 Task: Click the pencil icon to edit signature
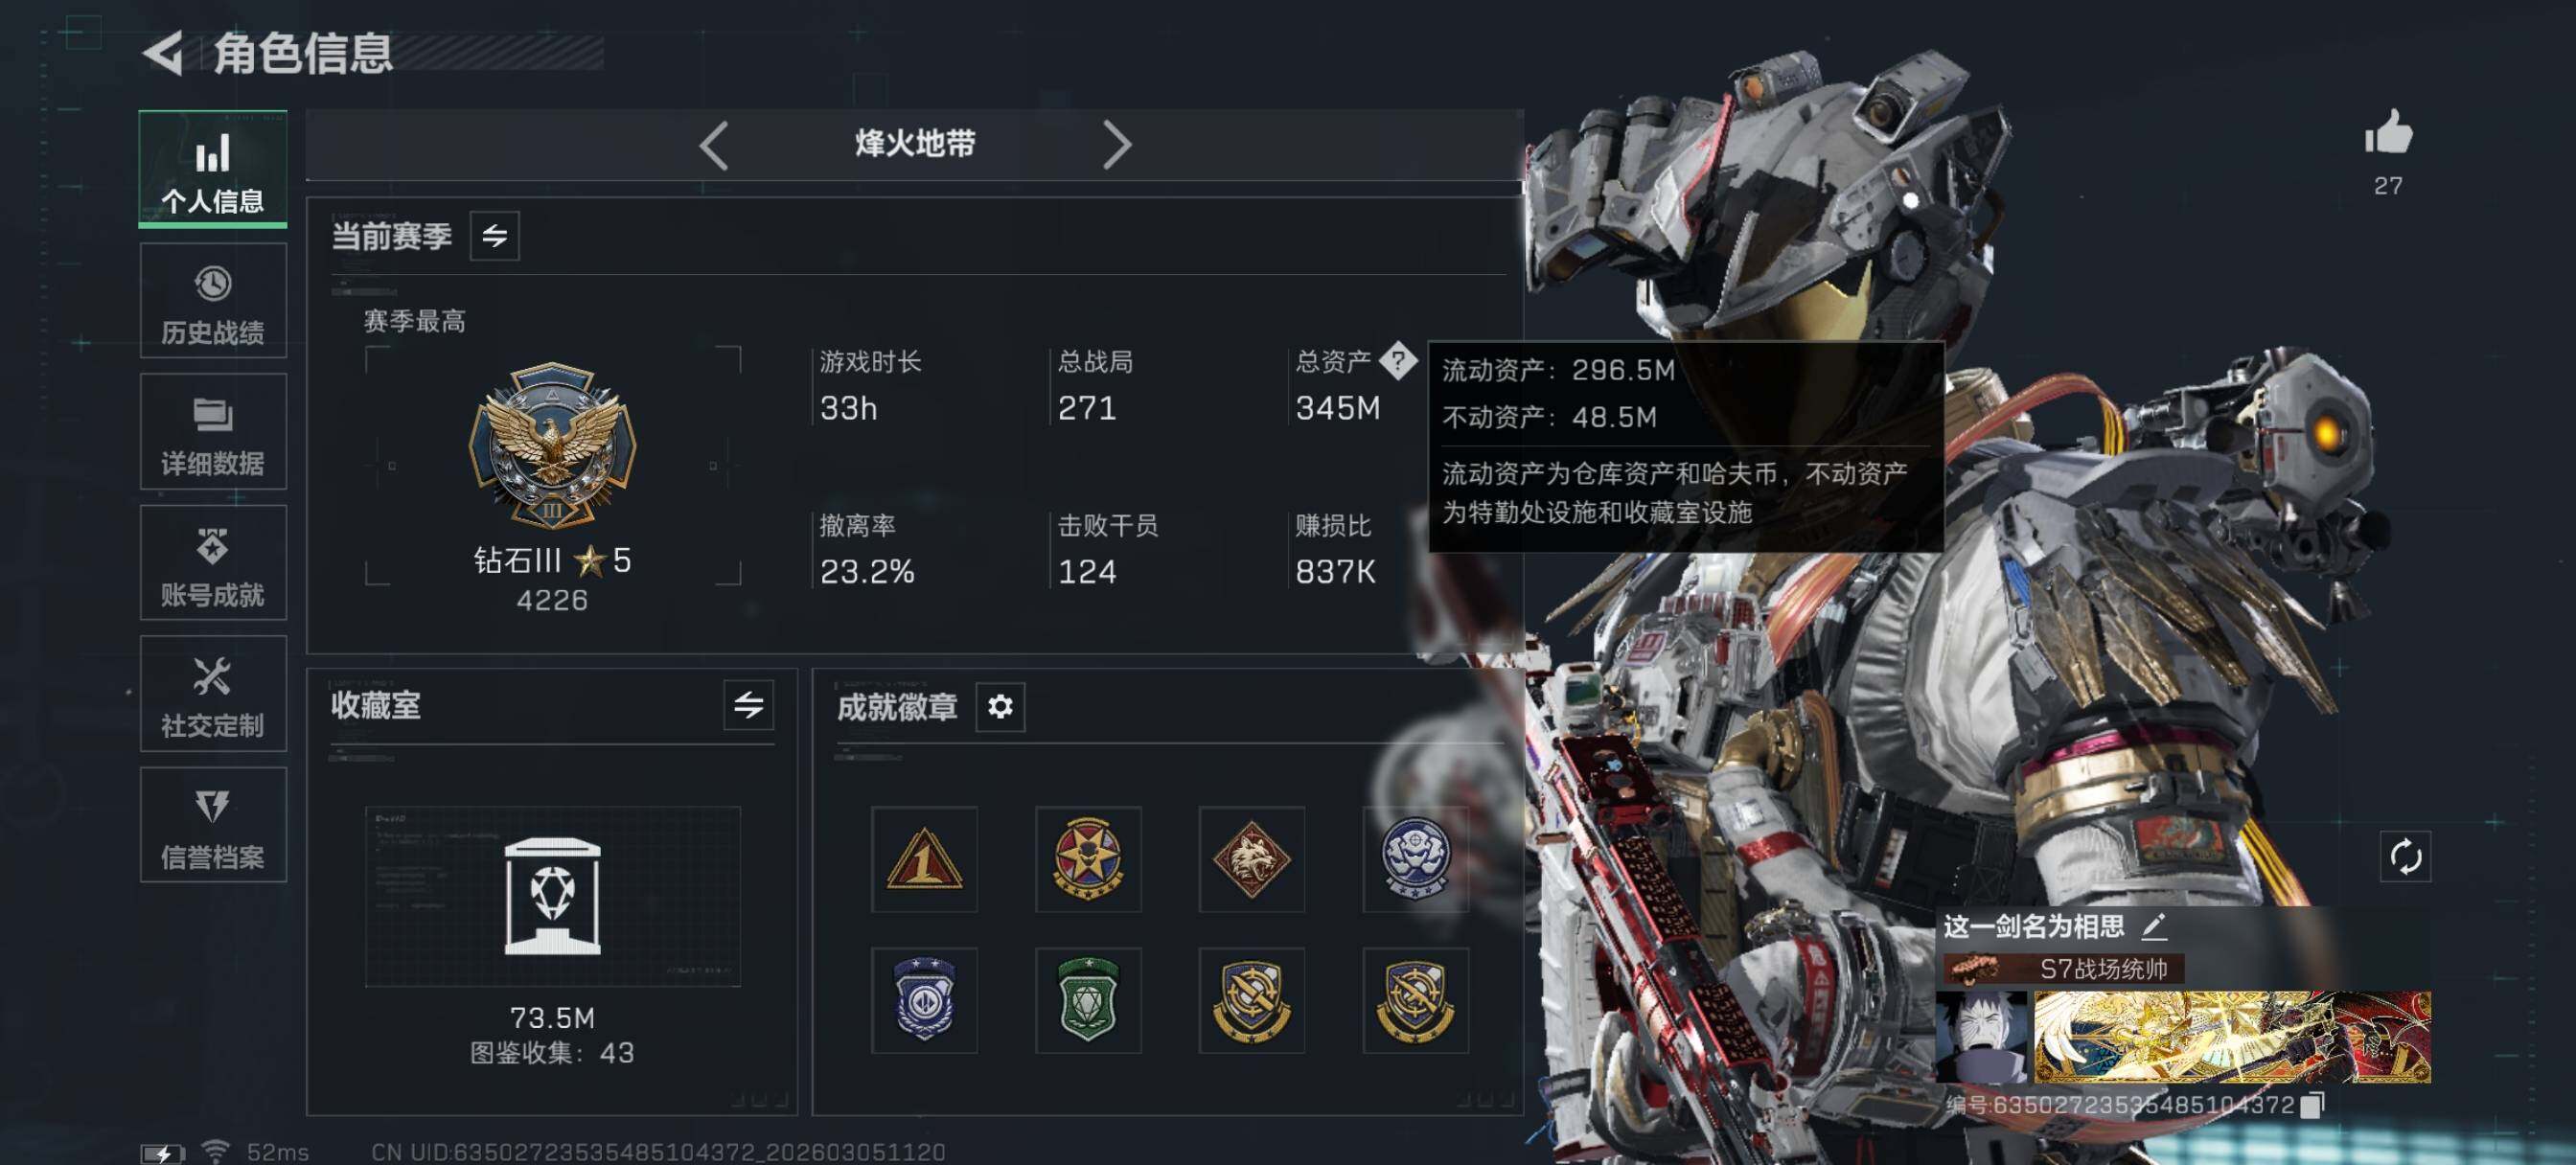(x=2154, y=926)
